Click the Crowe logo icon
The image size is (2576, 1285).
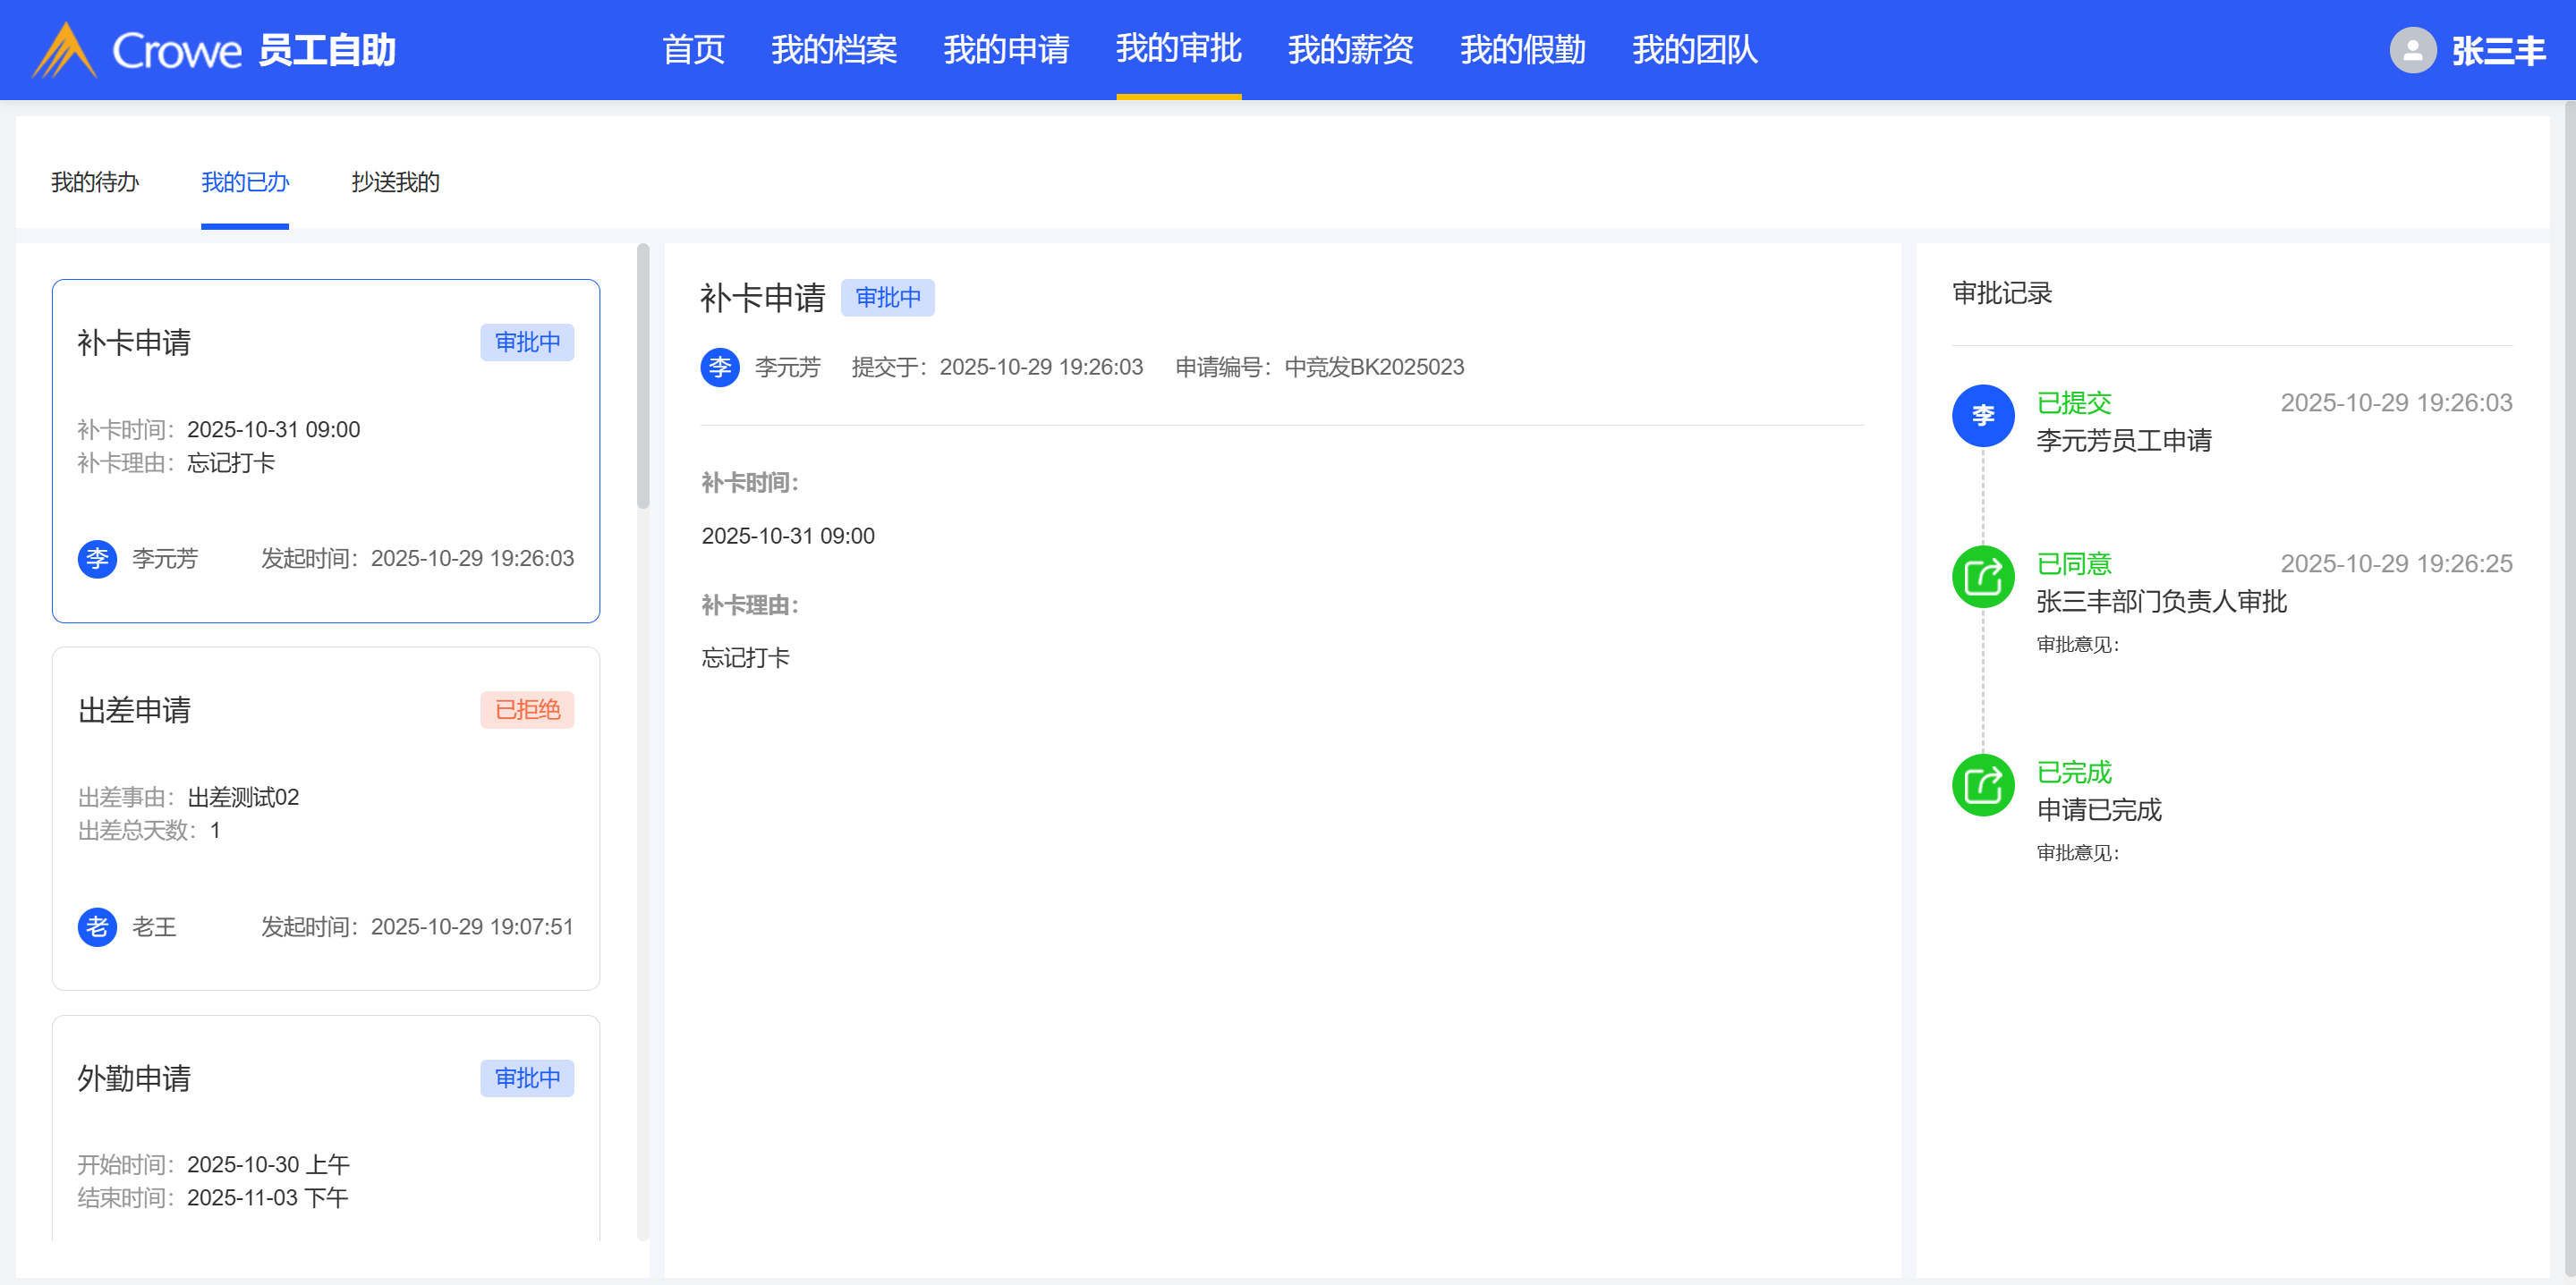coord(64,50)
